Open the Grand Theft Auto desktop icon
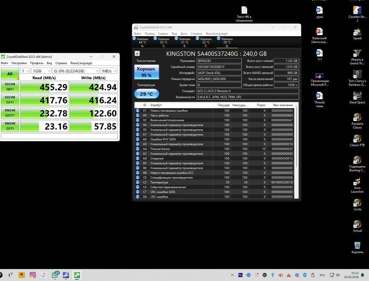 pos(357,57)
